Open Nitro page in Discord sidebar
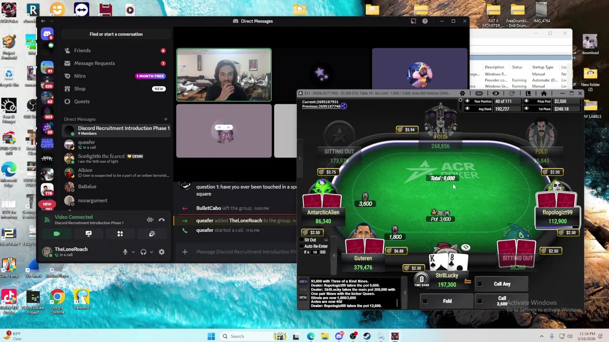Screen dimensions: 609x342 pyautogui.click(x=116, y=76)
